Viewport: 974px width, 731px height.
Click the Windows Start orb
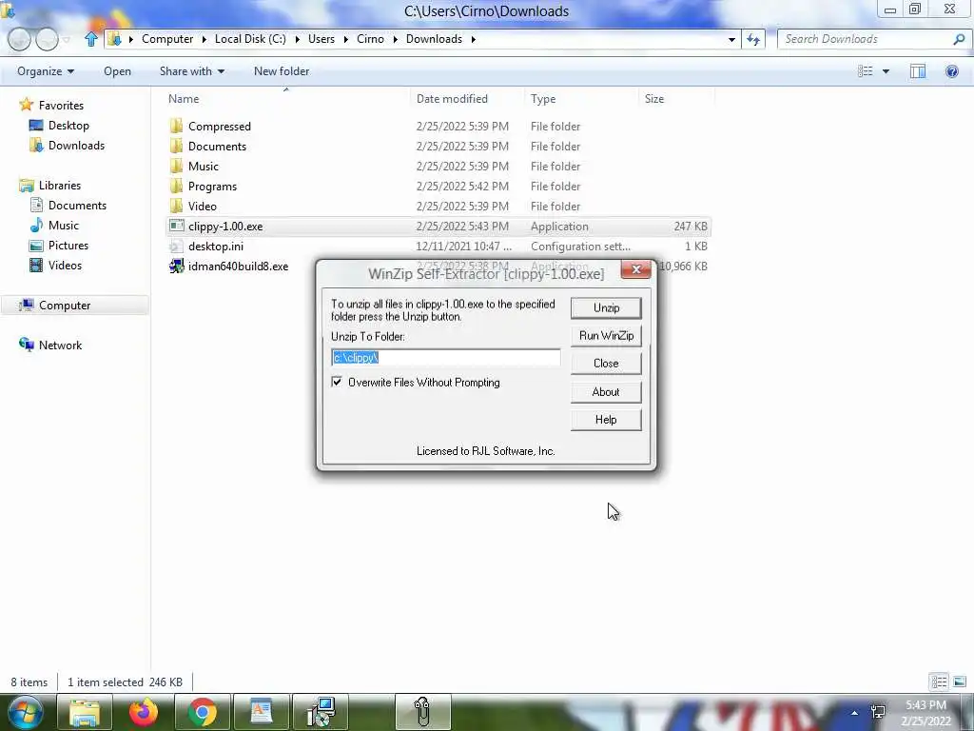[x=25, y=712]
